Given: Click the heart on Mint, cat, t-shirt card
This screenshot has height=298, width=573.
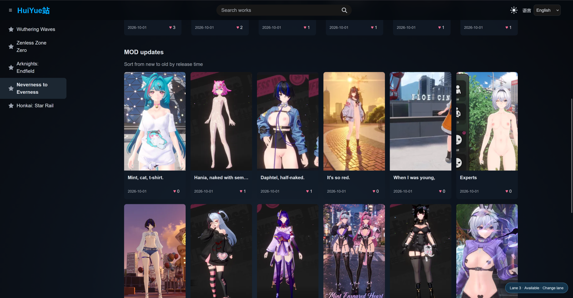Looking at the screenshot, I should [175, 191].
